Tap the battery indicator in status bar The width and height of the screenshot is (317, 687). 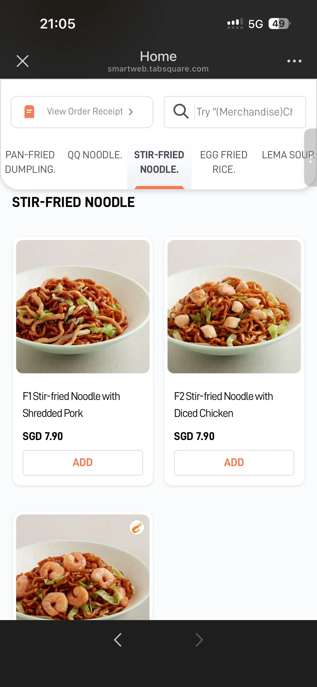[280, 24]
